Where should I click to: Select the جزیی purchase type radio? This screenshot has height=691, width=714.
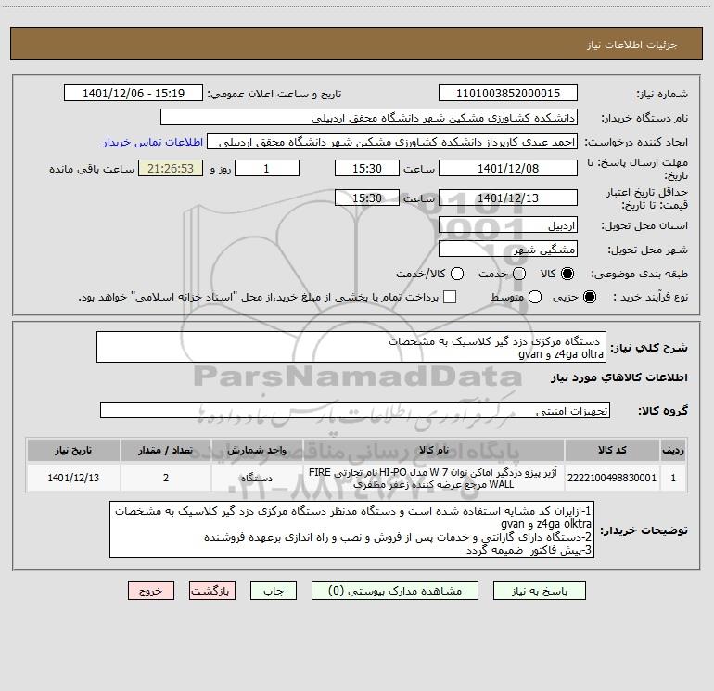pos(590,297)
